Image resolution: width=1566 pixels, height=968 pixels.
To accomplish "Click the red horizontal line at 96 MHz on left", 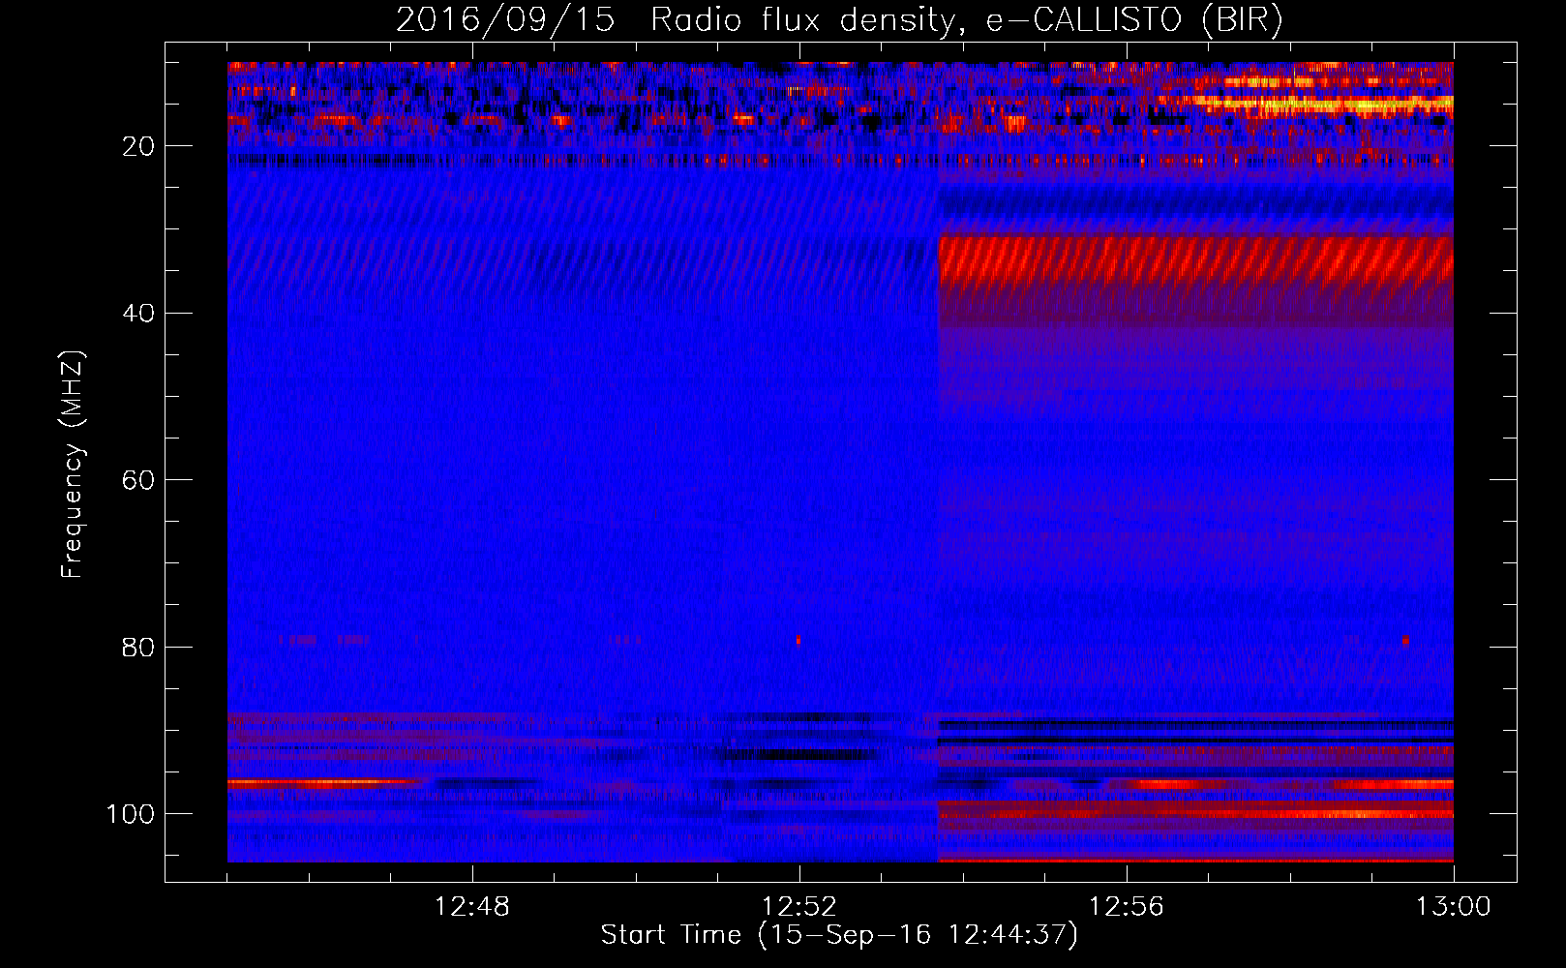I will click(326, 782).
